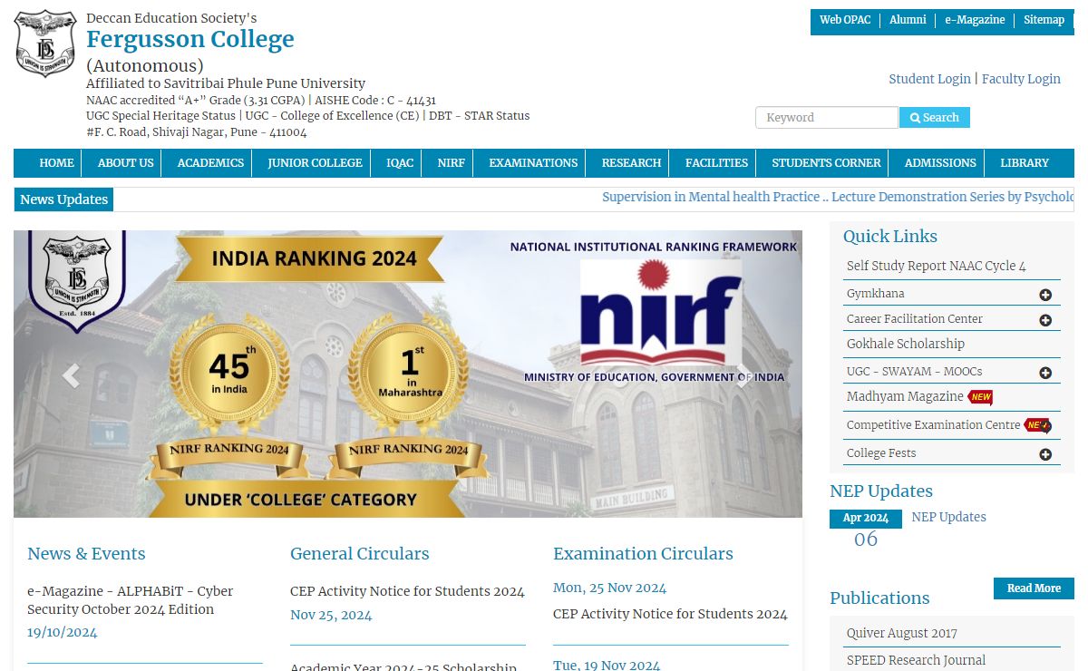Image resolution: width=1088 pixels, height=671 pixels.
Task: Click the NEP Updates link beside Apr 2024
Action: (x=948, y=517)
